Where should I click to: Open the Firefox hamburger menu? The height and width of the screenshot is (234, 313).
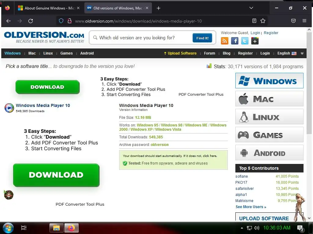point(304,21)
